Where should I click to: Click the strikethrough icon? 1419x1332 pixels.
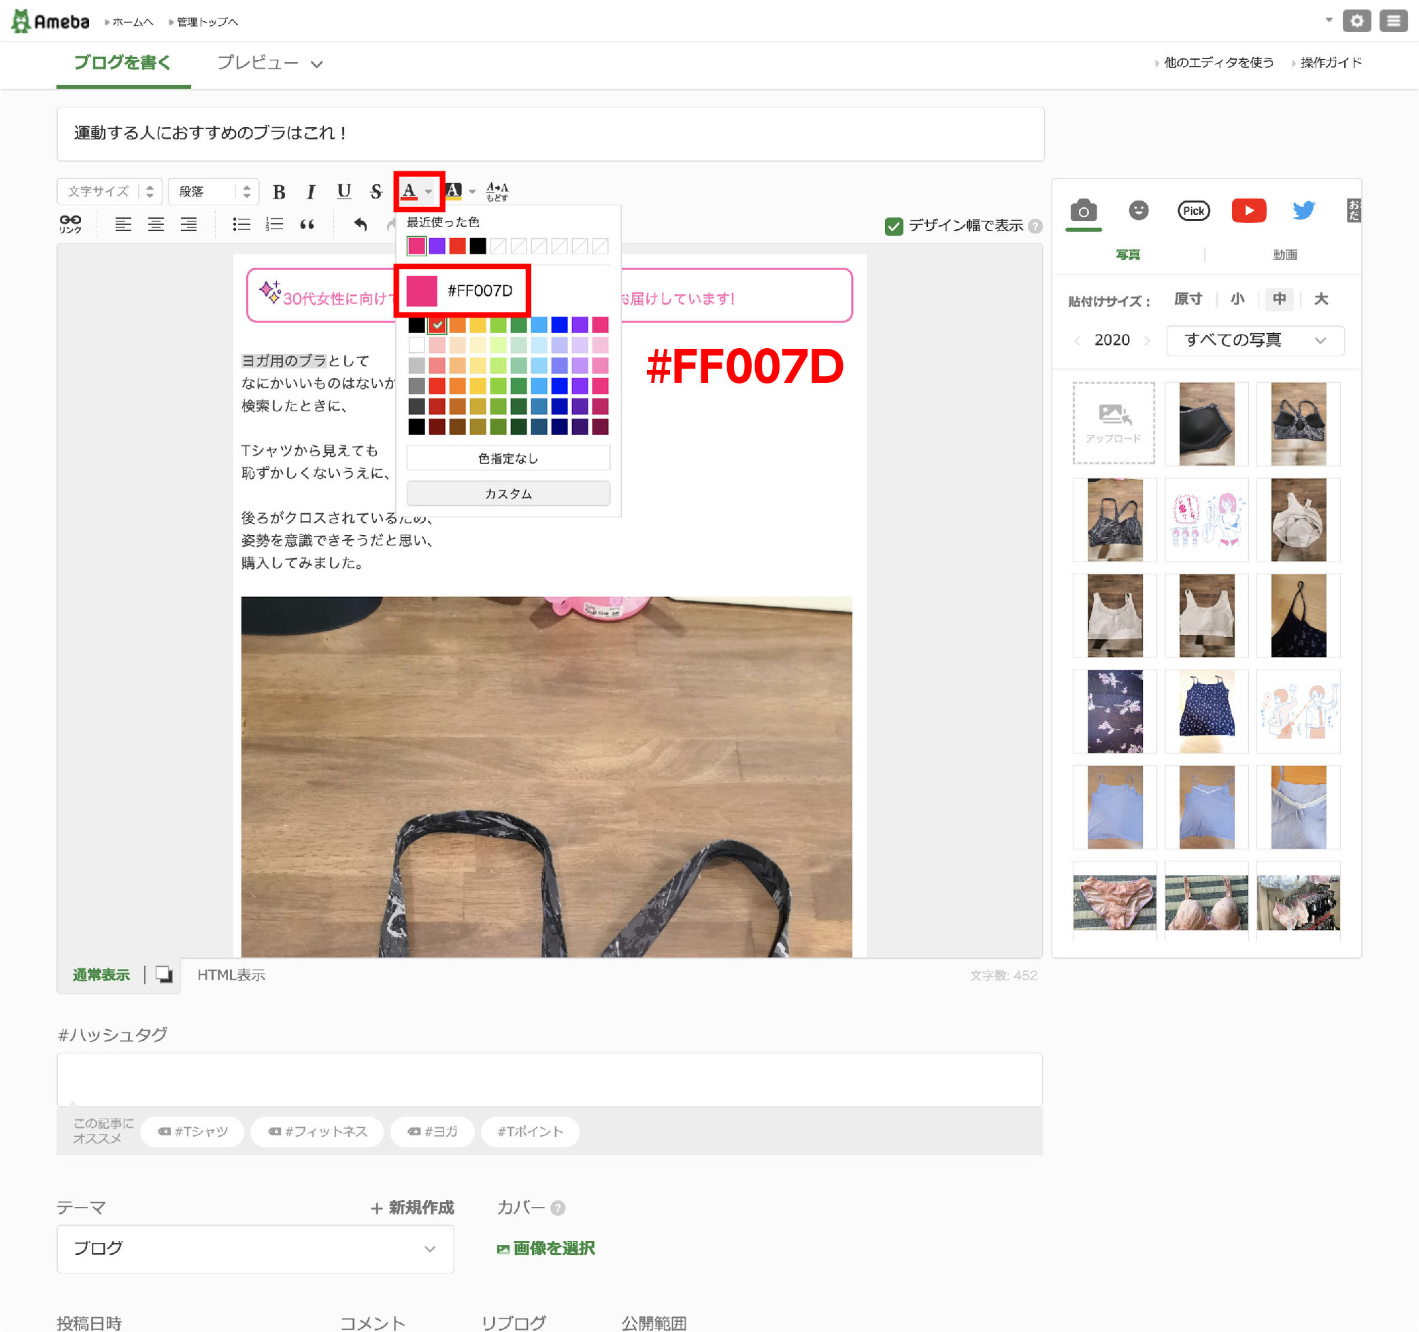376,191
